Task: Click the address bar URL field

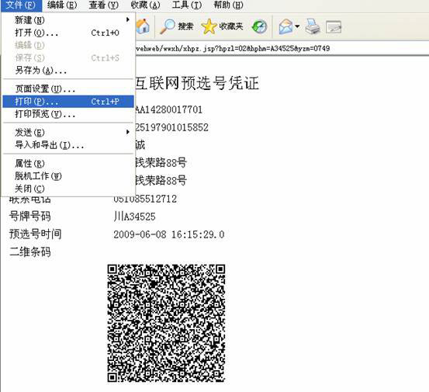Action: point(282,49)
